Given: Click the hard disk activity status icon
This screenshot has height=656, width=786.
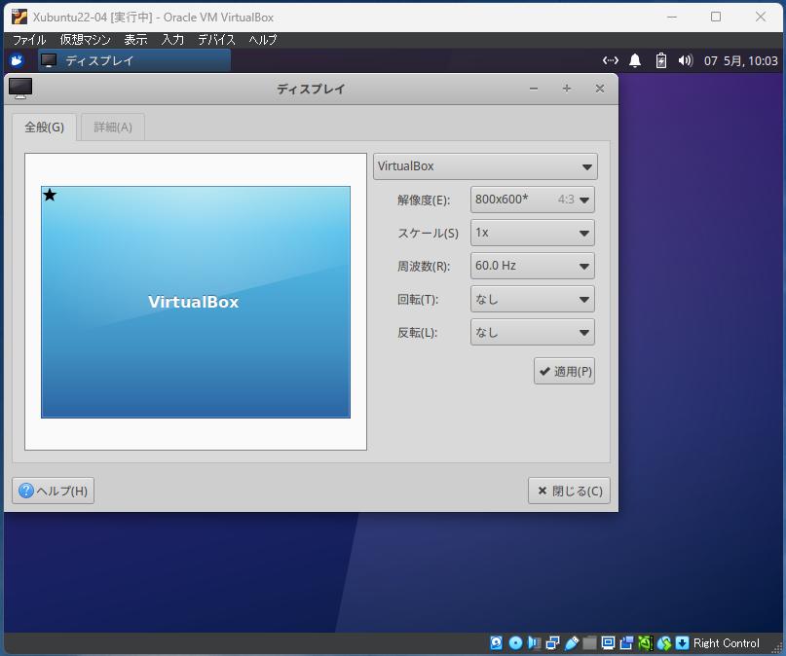Looking at the screenshot, I should click(497, 642).
